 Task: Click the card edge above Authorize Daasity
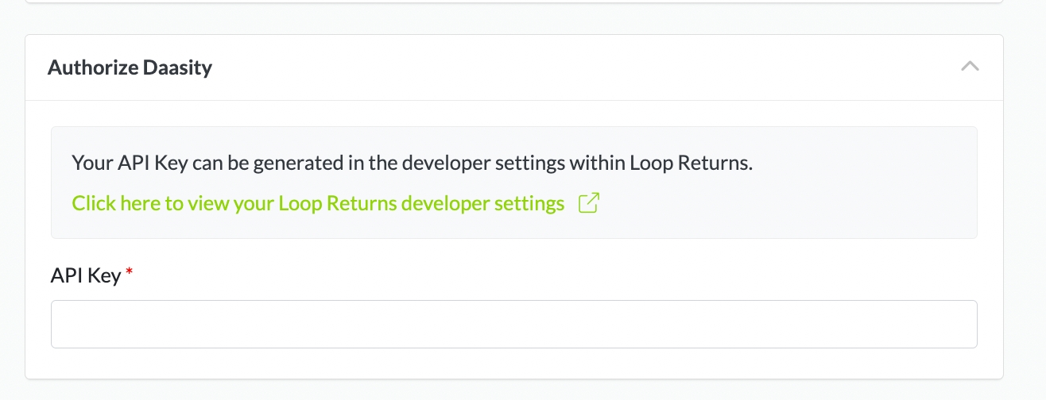tap(513, 2)
